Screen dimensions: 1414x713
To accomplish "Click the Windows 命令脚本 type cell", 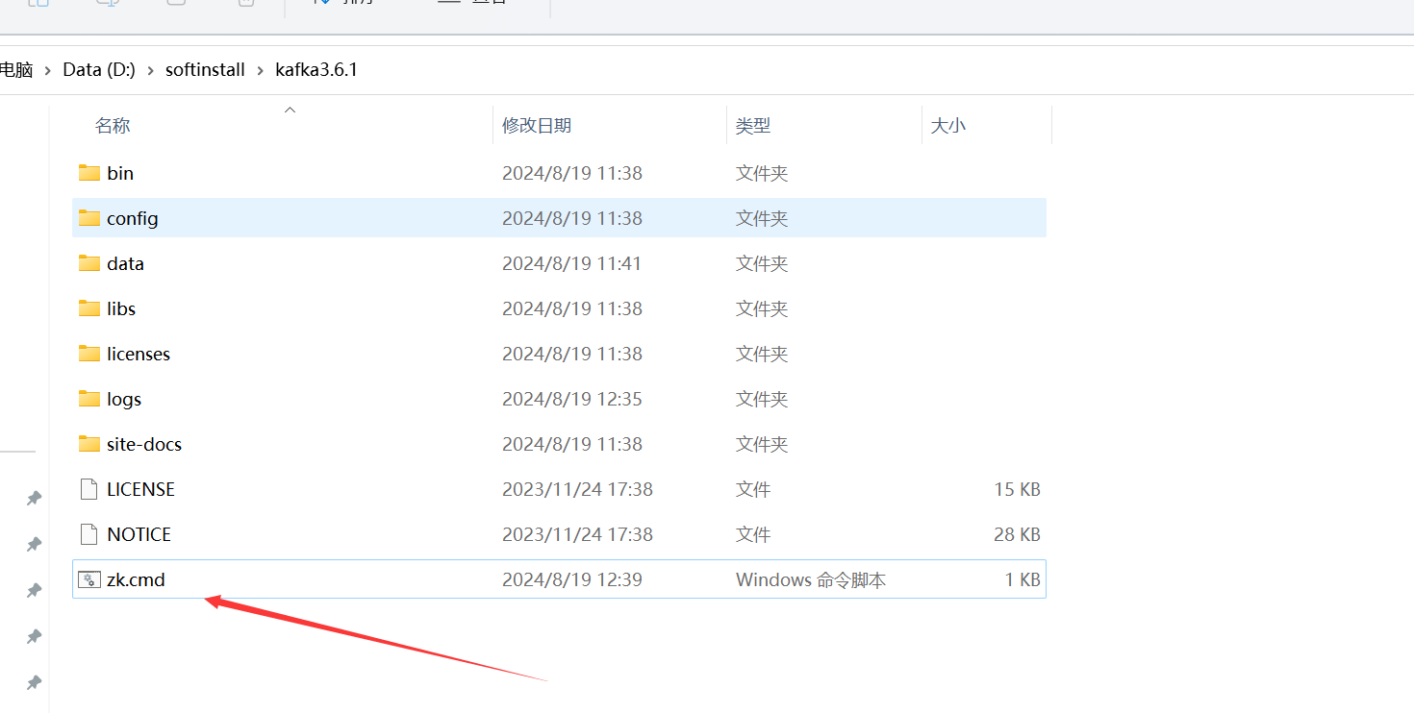I will [811, 579].
